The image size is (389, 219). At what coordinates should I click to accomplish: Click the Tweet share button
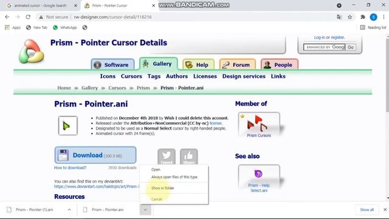coord(167,157)
